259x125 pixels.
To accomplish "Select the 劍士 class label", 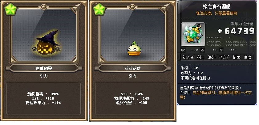I will pyautogui.click(x=201, y=57).
